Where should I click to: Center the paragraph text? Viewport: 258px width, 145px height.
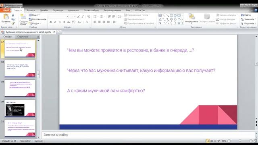click(100, 22)
